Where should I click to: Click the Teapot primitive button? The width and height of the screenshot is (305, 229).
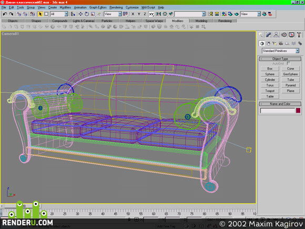[270, 91]
